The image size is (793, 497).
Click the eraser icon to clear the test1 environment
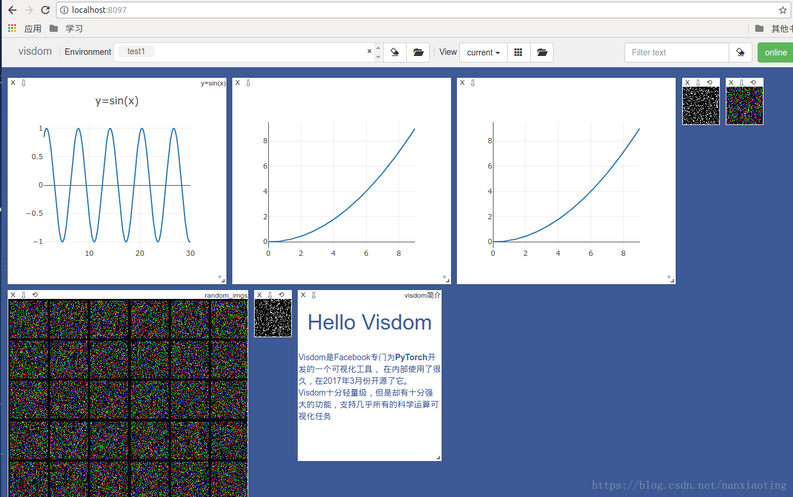[x=395, y=52]
